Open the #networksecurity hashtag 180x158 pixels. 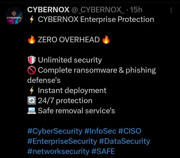click(58, 151)
